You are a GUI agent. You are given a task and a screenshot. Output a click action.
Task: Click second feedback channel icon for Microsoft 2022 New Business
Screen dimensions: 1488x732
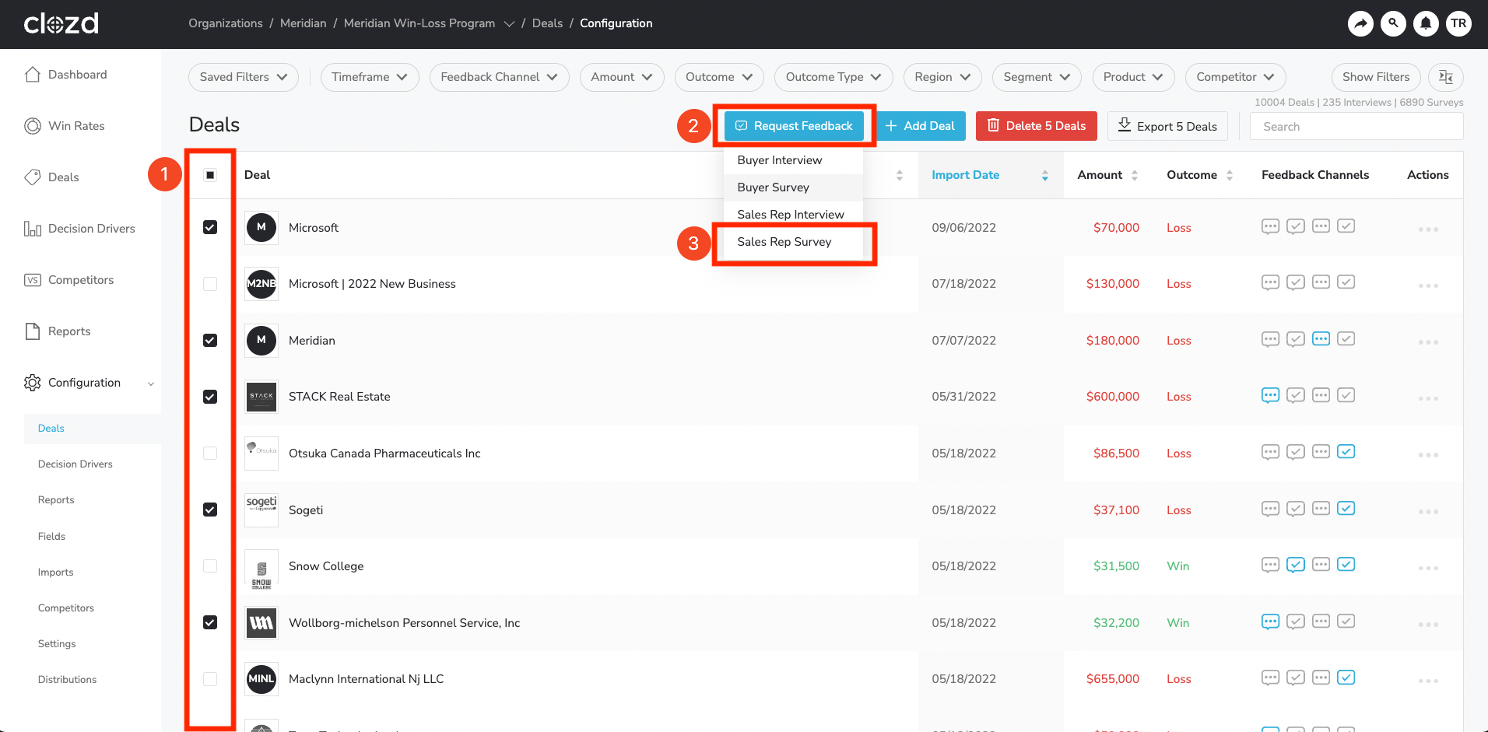click(1296, 282)
